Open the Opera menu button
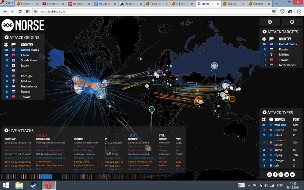The image size is (304, 190). coord(7,3)
